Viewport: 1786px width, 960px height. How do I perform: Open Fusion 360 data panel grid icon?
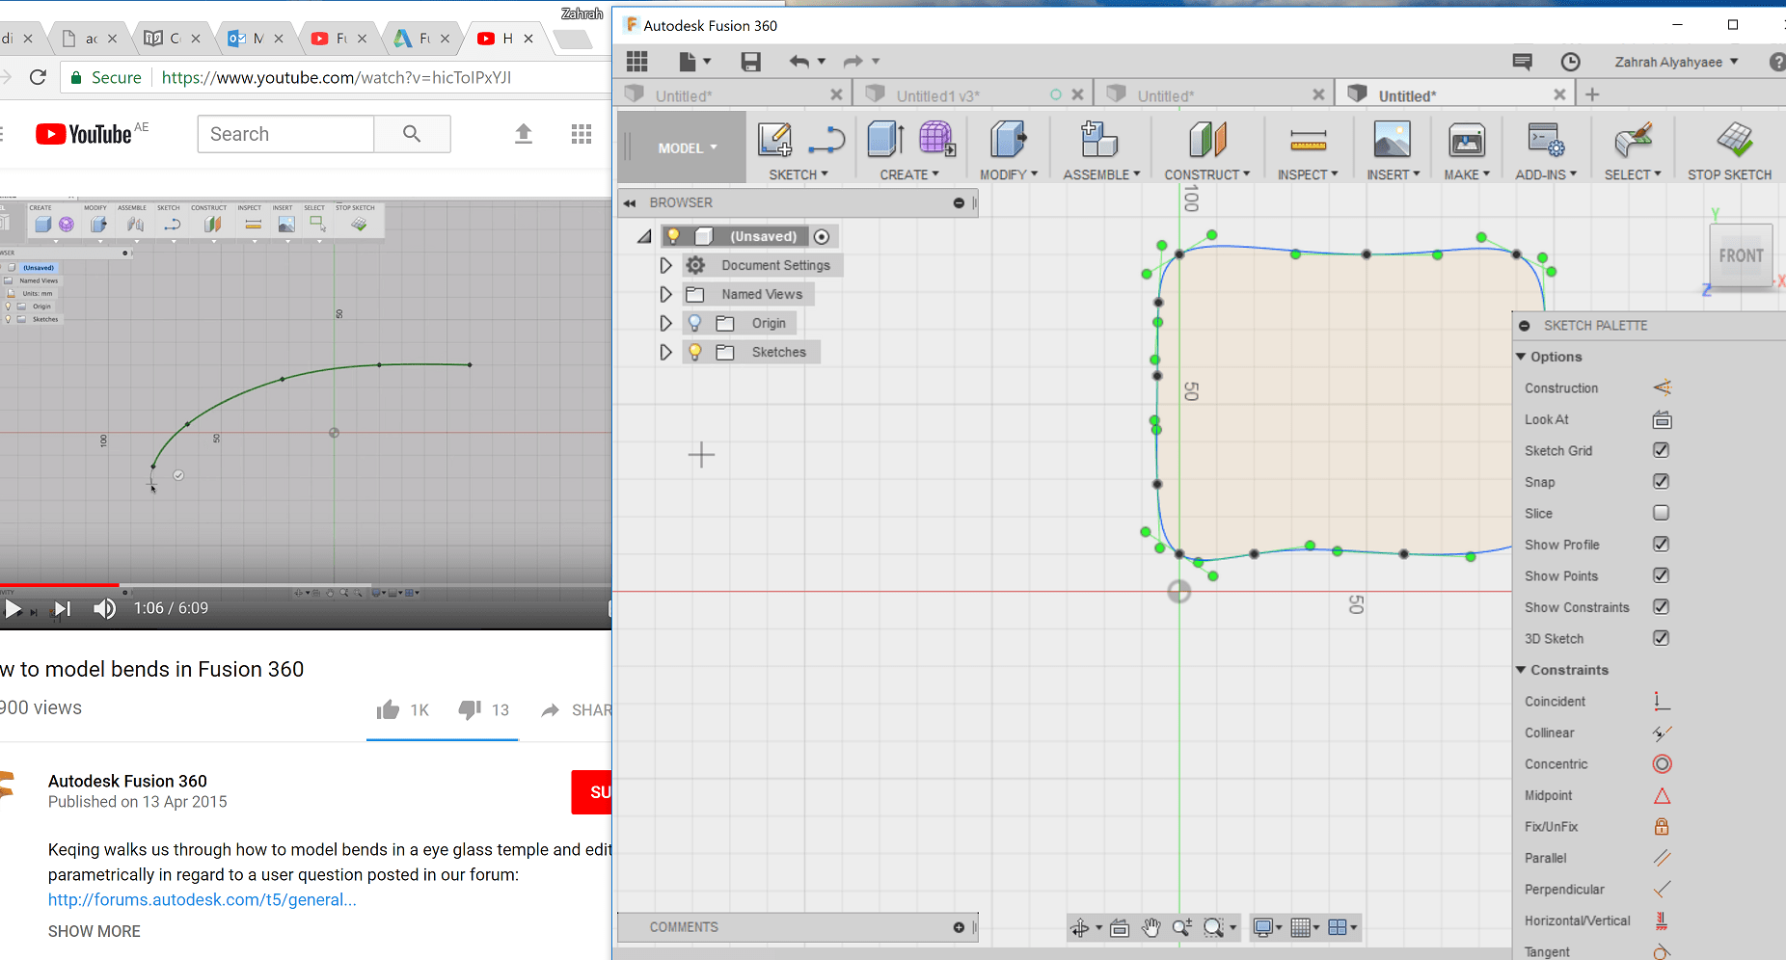636,62
